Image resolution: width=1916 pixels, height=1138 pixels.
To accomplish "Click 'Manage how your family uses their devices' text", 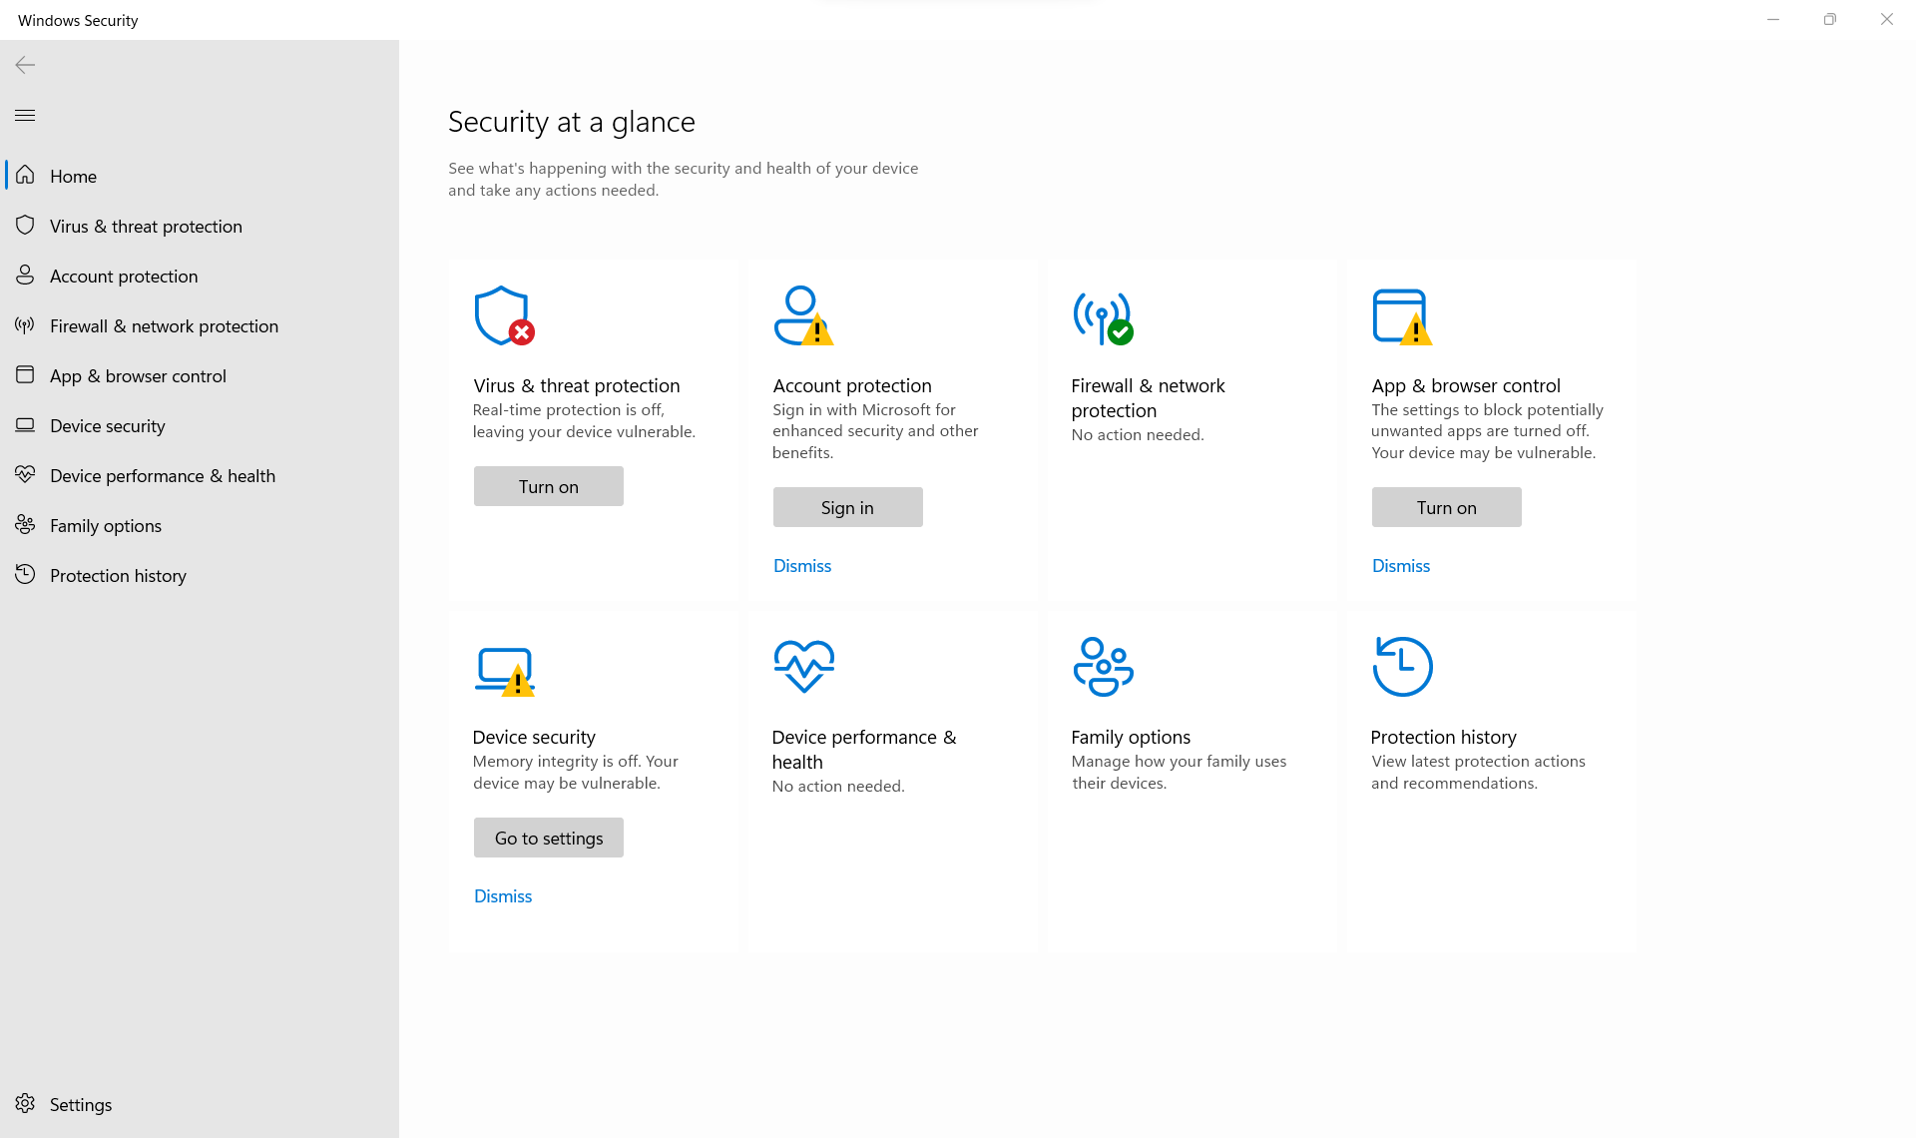I will click(x=1179, y=773).
